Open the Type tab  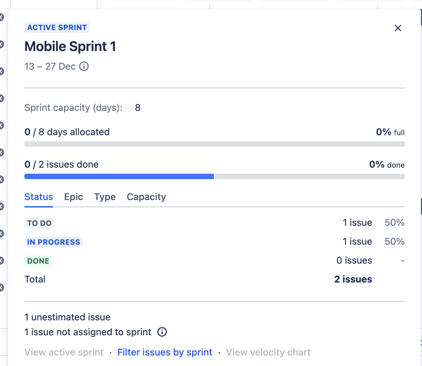pyautogui.click(x=105, y=197)
